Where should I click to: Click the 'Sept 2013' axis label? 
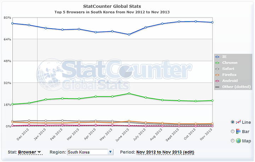(x=172, y=135)
